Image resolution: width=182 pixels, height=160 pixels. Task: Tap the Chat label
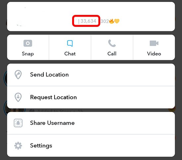pyautogui.click(x=70, y=54)
